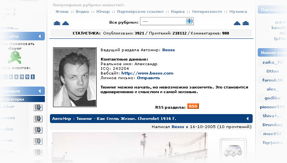Image resolution: width=287 pixels, height=163 pixels.
Task: Open the http://www.besss.com website link
Action: [147, 73]
